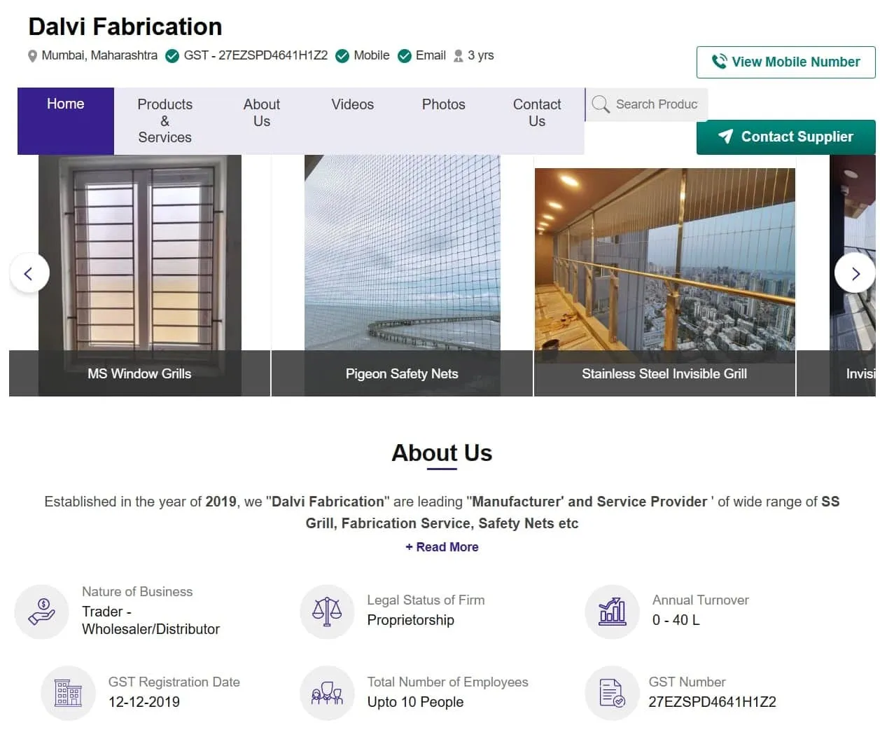This screenshot has height=730, width=880.
Task: Click the GST Number document icon
Action: [612, 694]
